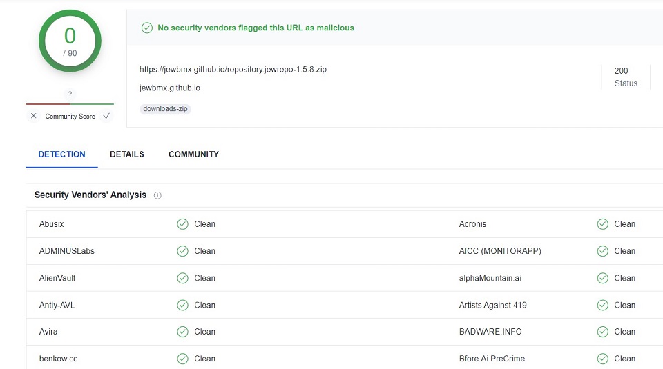Switch to the DETAILS tab

127,154
